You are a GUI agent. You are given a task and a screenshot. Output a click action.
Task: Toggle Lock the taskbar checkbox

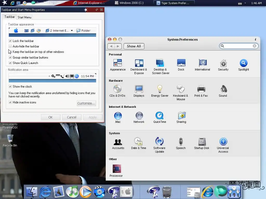(x=10, y=41)
